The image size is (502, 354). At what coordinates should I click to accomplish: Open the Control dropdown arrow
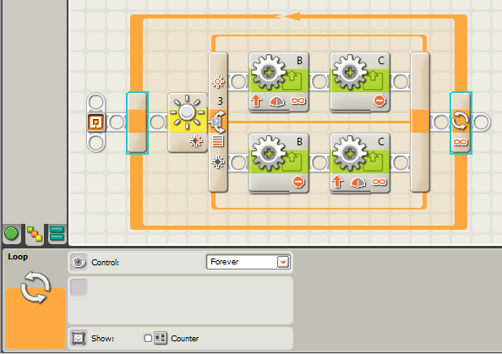click(x=283, y=262)
